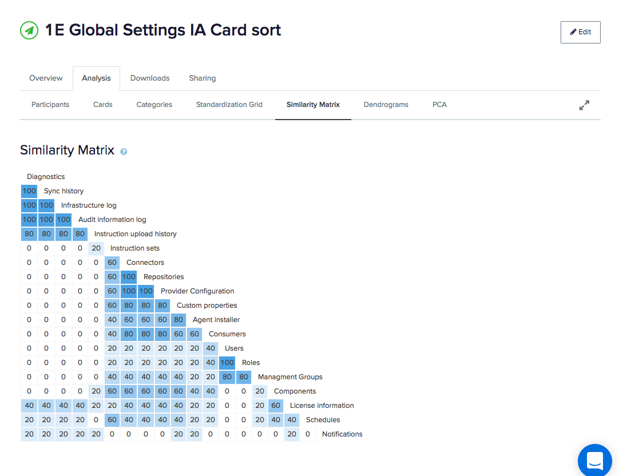This screenshot has height=476, width=619.
Task: Switch to the Overview tab
Action: (x=46, y=78)
